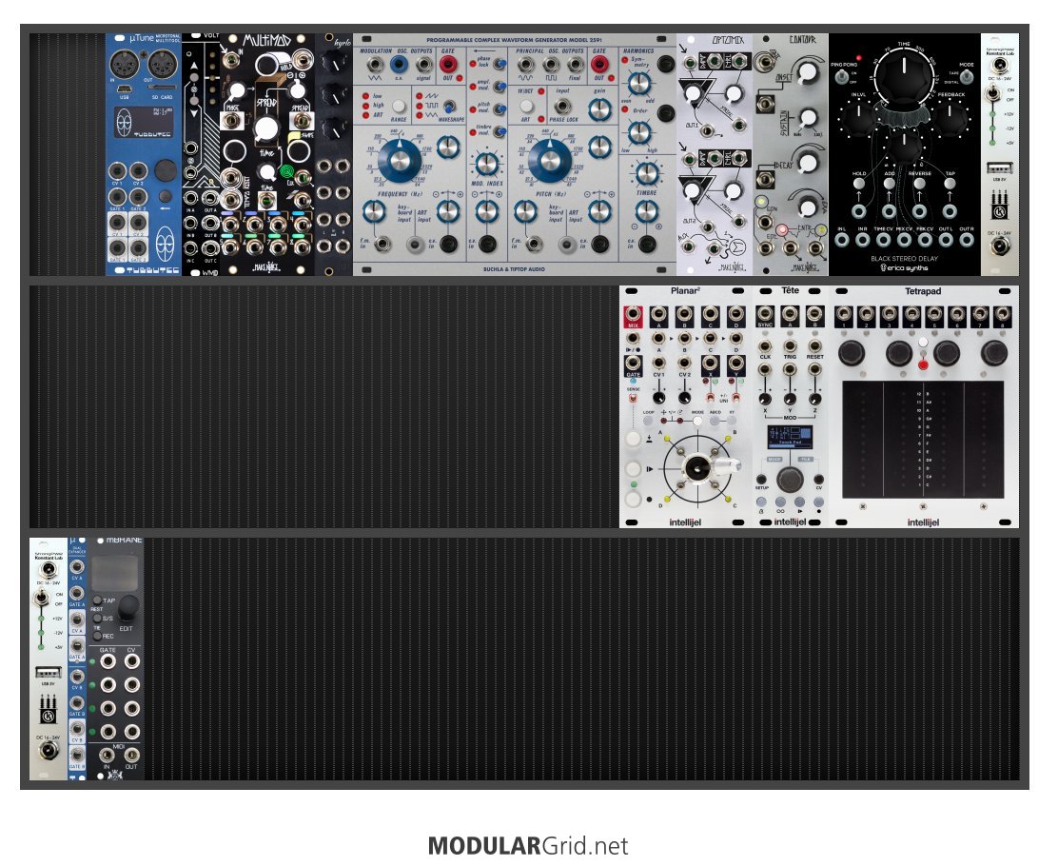Toggle the Buchla phase lock switch
This screenshot has height=866, width=1058.
click(499, 64)
